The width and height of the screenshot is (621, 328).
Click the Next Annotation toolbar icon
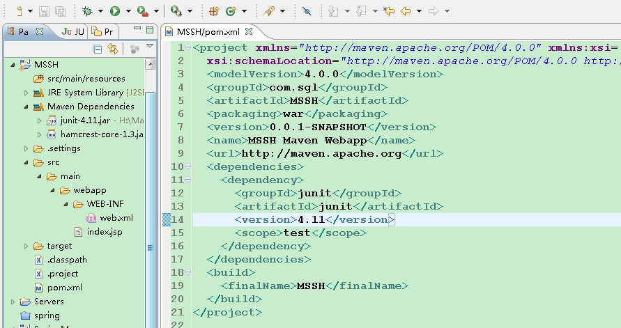pos(333,11)
